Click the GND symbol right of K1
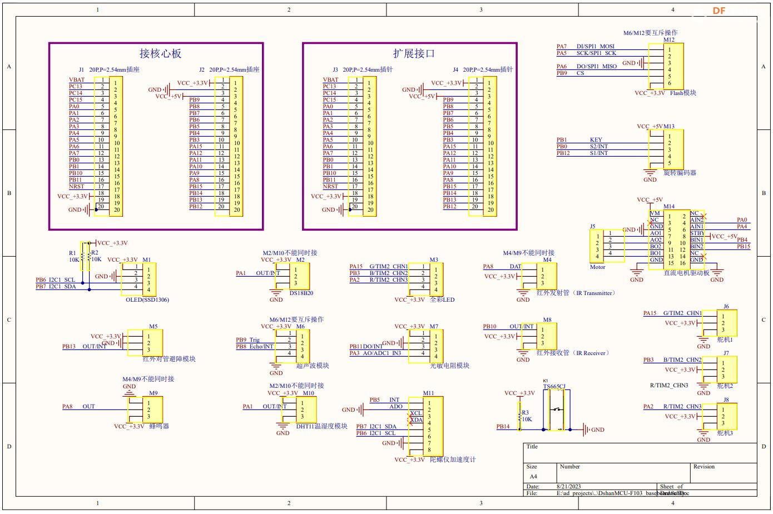The height and width of the screenshot is (514, 773). [592, 430]
